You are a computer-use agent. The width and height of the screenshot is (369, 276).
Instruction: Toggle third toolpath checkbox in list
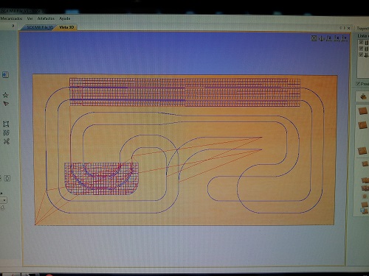pos(361,54)
